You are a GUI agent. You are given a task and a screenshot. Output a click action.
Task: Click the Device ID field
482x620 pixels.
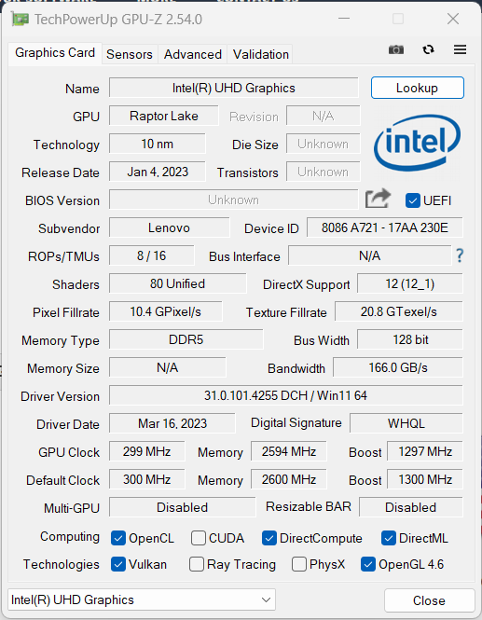click(x=384, y=227)
